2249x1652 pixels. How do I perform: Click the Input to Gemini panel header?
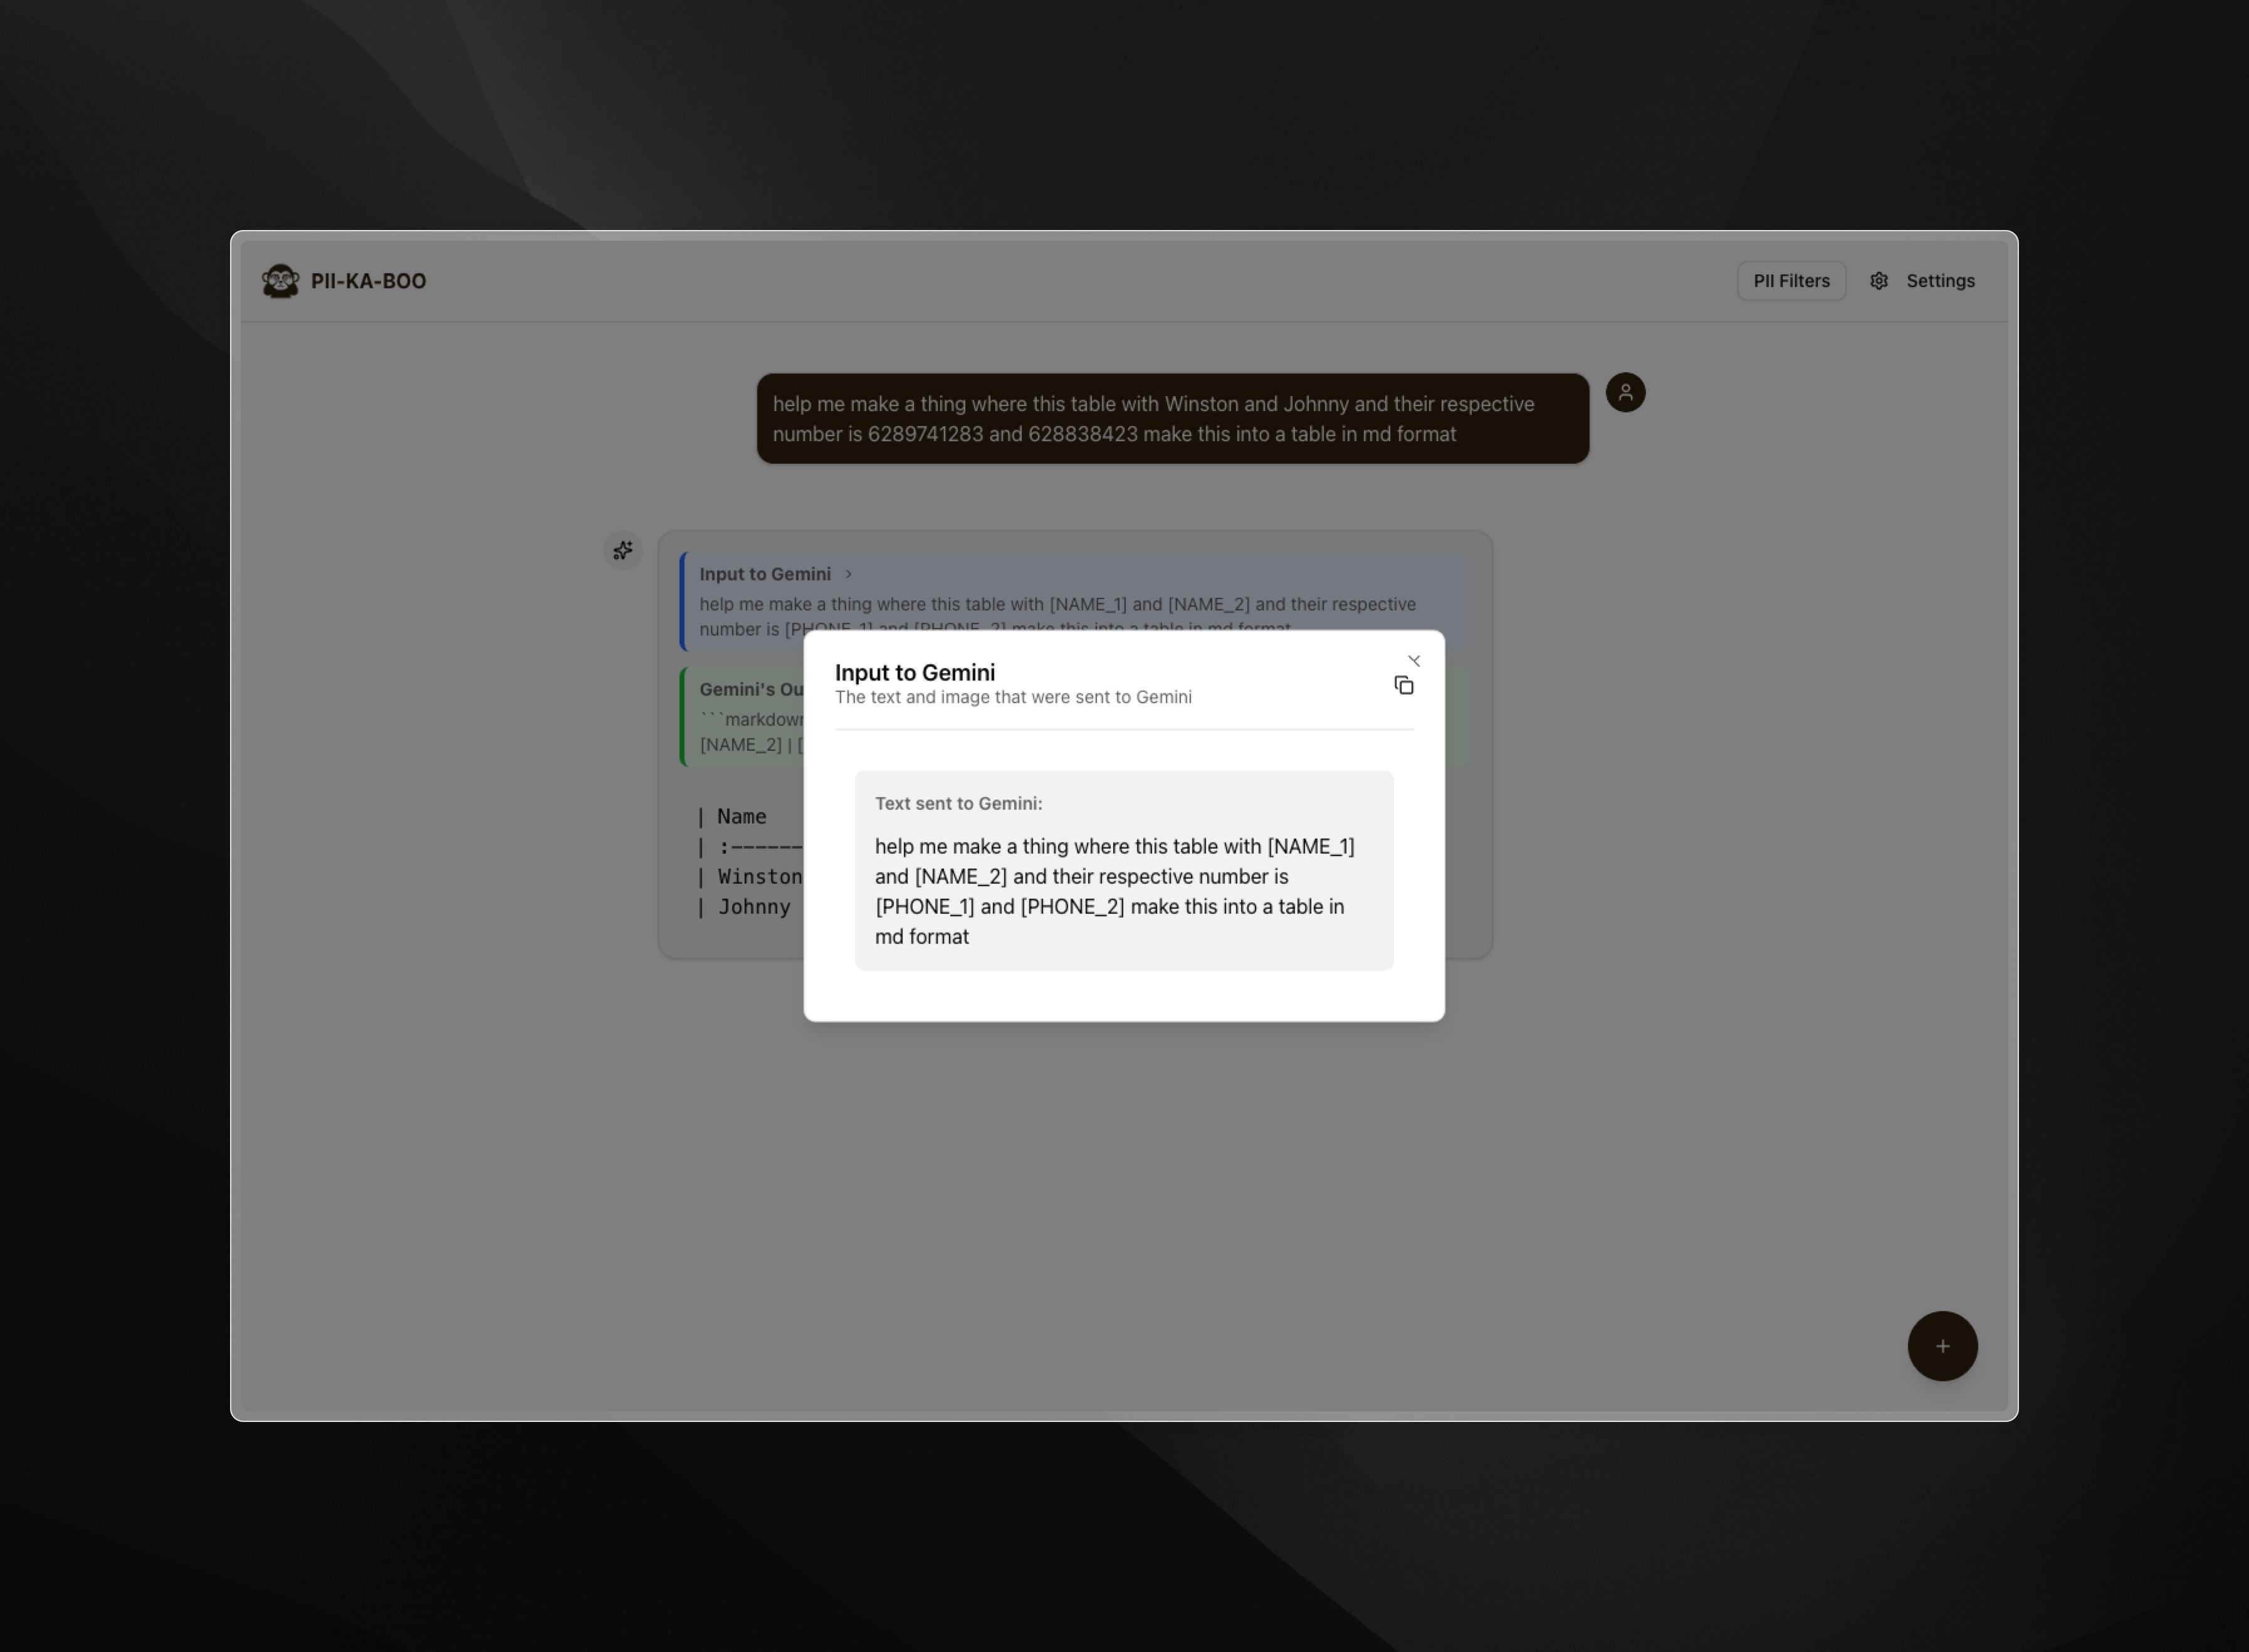[x=765, y=574]
